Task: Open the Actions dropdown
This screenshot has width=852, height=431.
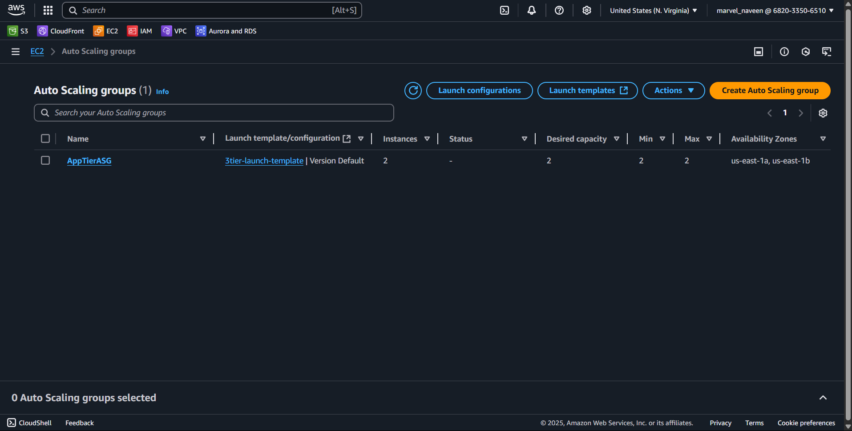Action: point(674,90)
